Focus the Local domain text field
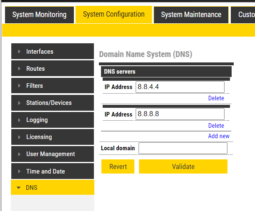The image size is (255, 211). 183,148
